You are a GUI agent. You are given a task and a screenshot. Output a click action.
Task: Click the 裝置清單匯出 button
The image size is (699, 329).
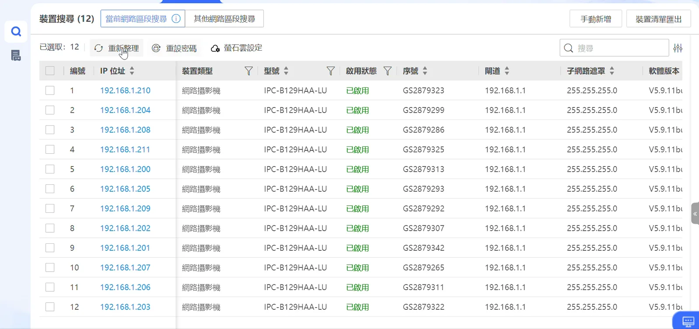[658, 19]
